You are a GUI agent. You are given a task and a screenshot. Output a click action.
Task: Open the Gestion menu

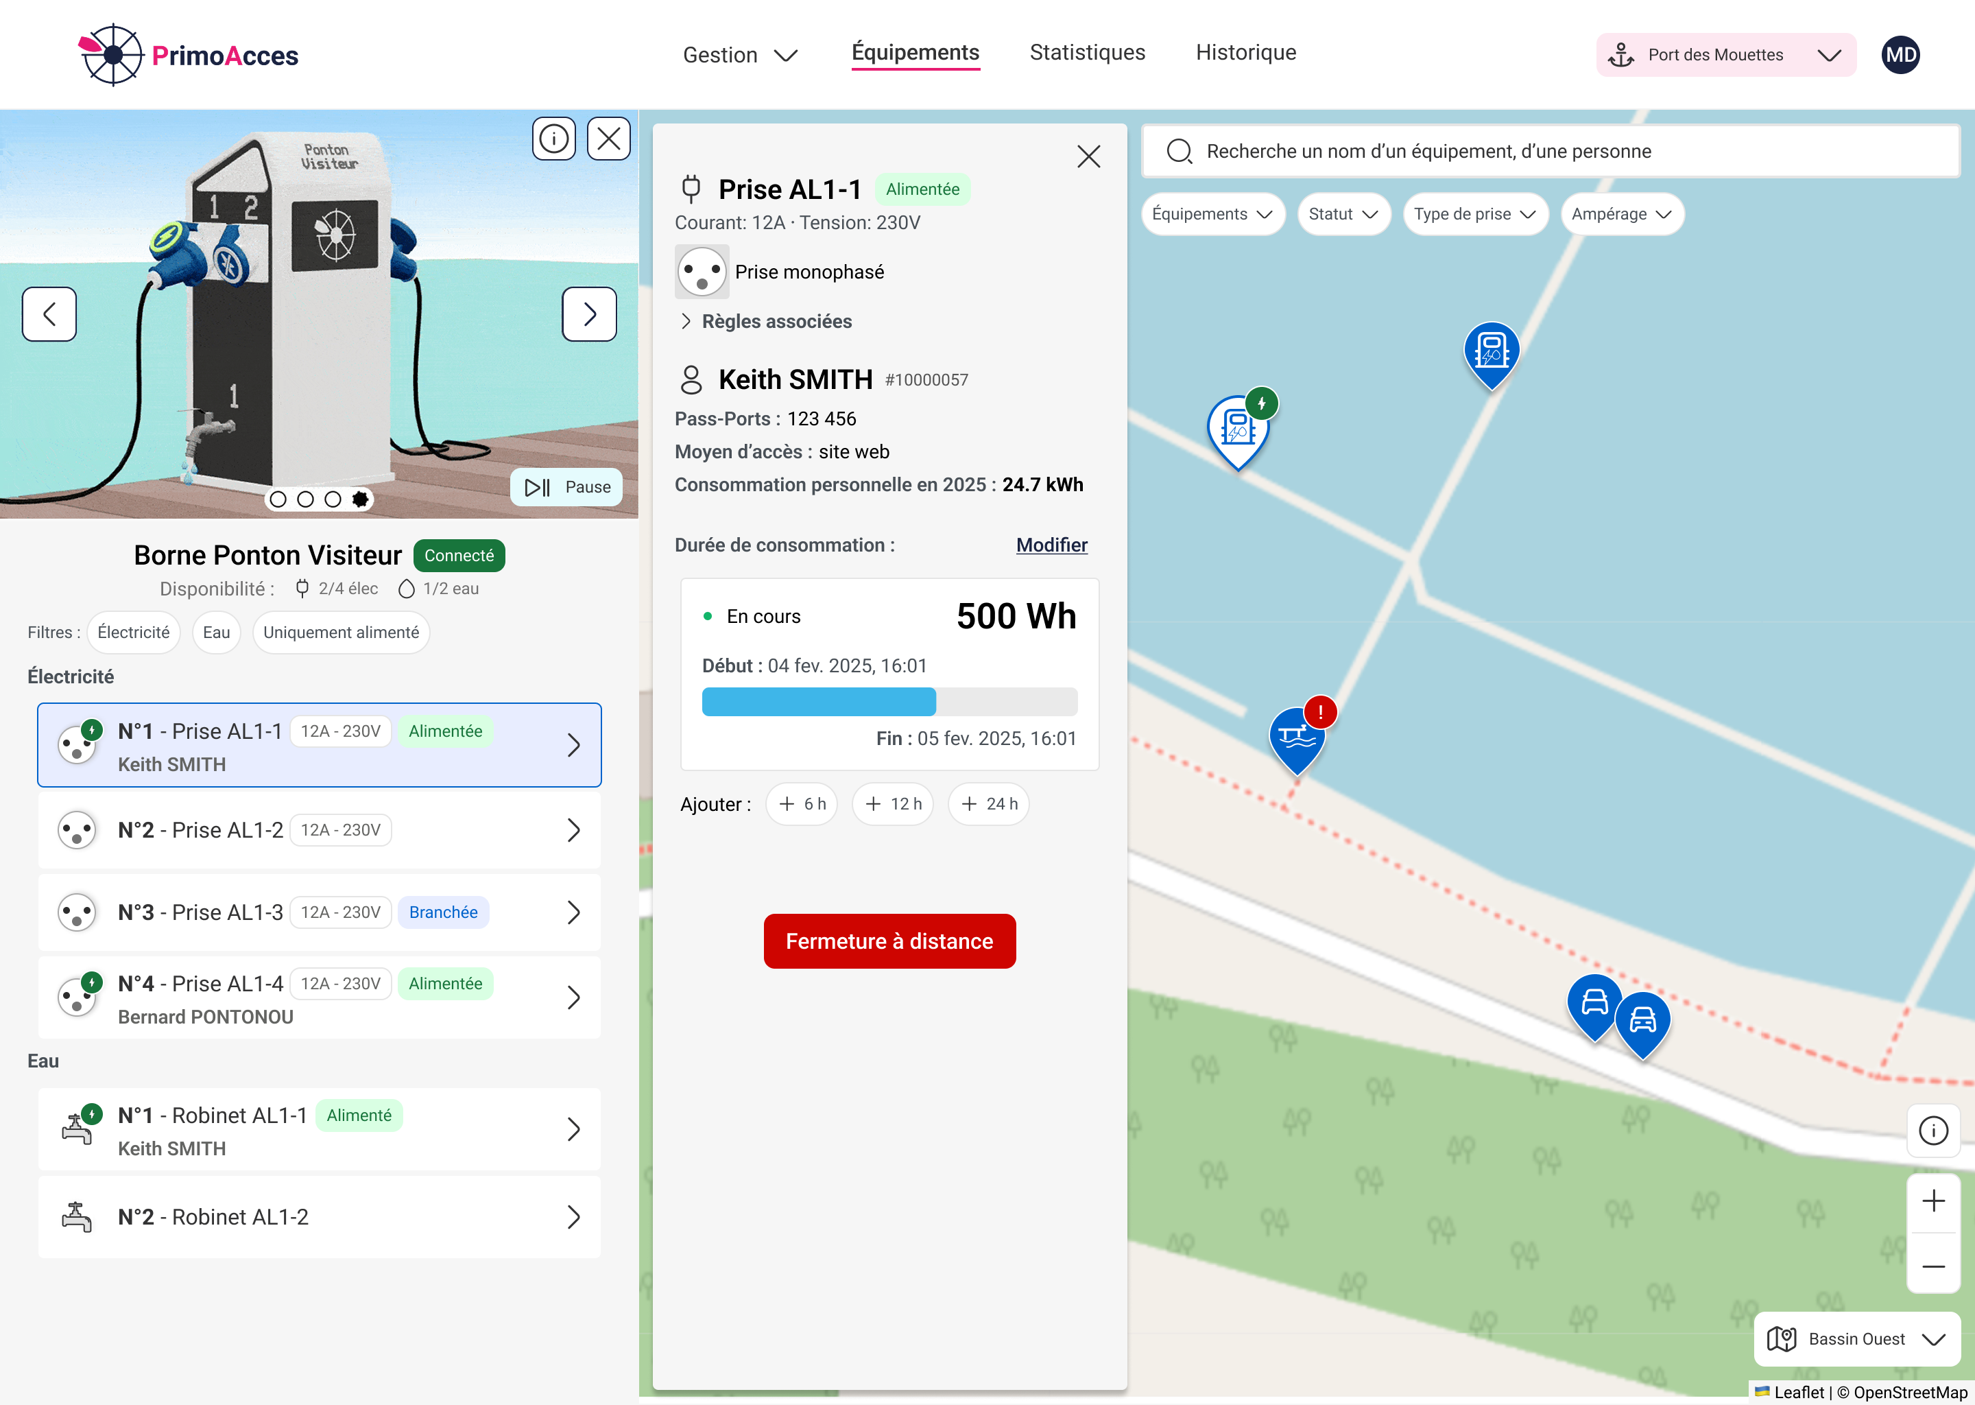tap(739, 54)
